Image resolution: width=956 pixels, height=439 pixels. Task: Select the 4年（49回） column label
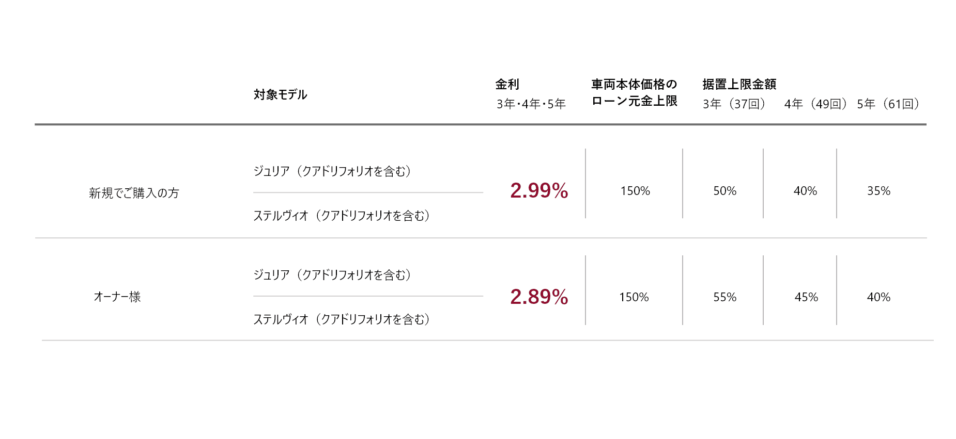tap(815, 104)
